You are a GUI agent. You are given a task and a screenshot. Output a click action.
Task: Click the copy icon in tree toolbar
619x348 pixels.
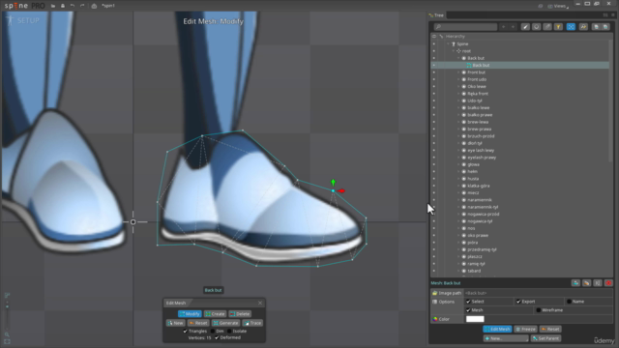click(596, 27)
